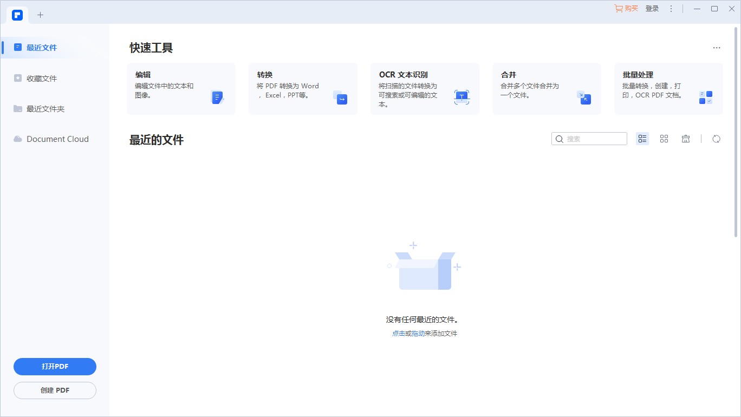Open the 合并 (Merge) quick tool
Image resolution: width=741 pixels, height=417 pixels.
[x=546, y=88]
